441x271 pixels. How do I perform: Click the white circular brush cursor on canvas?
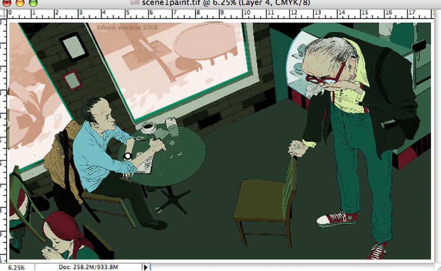click(x=128, y=156)
